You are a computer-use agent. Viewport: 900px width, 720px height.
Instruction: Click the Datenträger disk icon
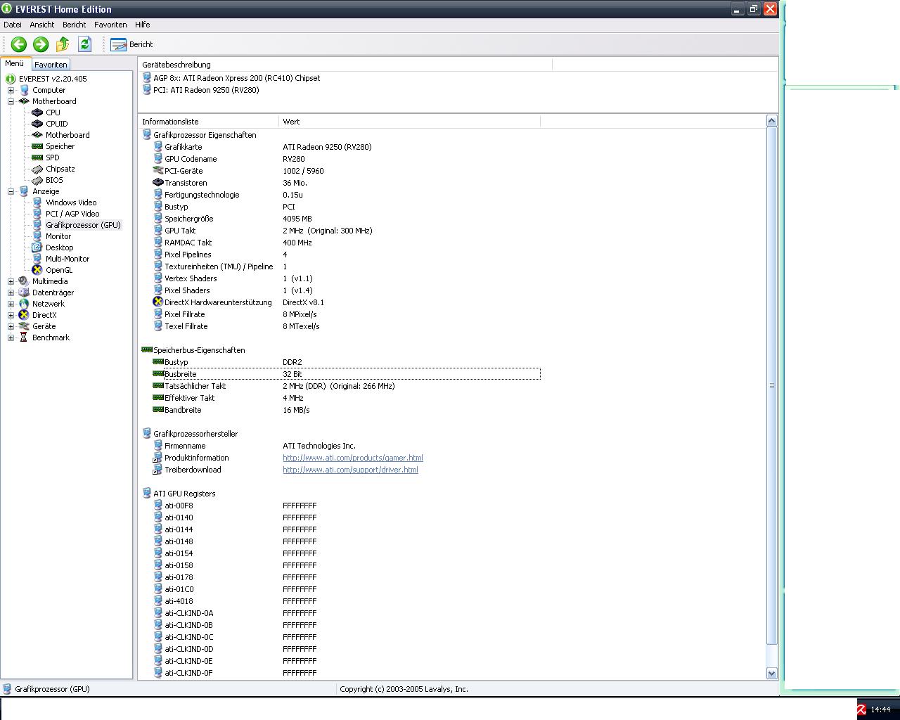pyautogui.click(x=24, y=292)
